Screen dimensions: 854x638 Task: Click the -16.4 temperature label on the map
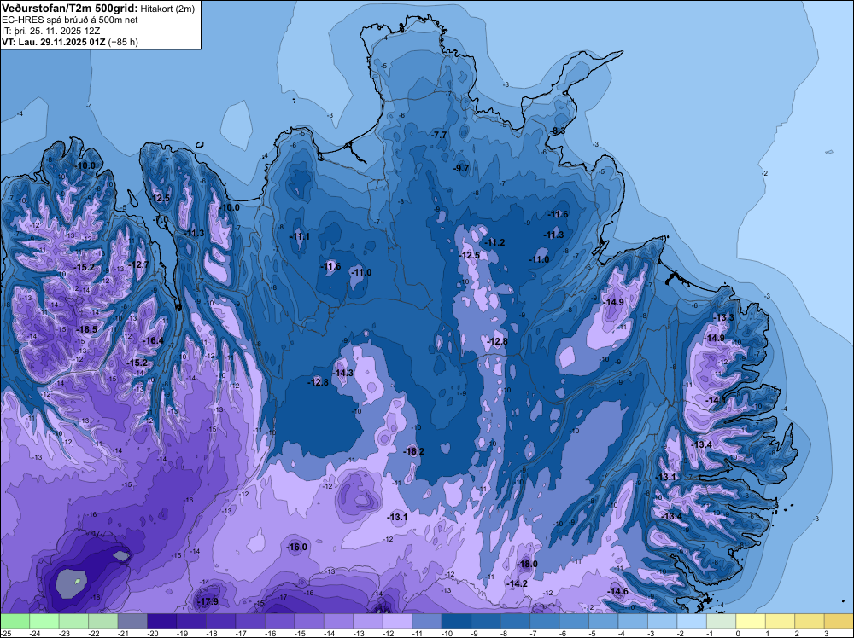click(153, 341)
